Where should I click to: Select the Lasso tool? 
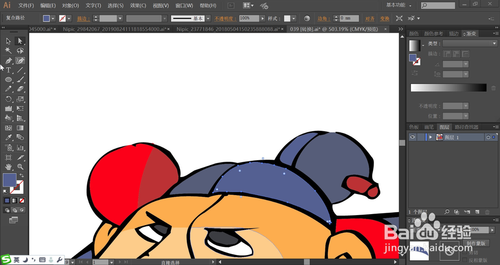[x=20, y=50]
